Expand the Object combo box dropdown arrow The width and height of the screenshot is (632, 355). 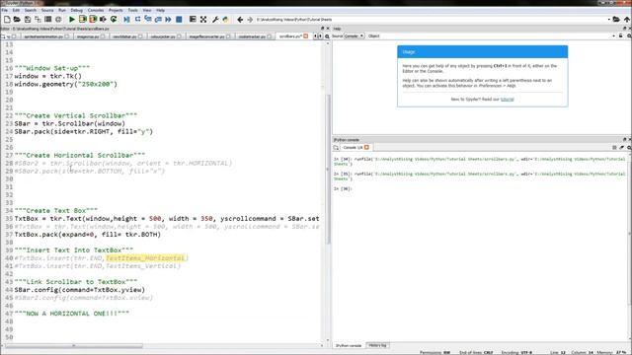(x=614, y=35)
